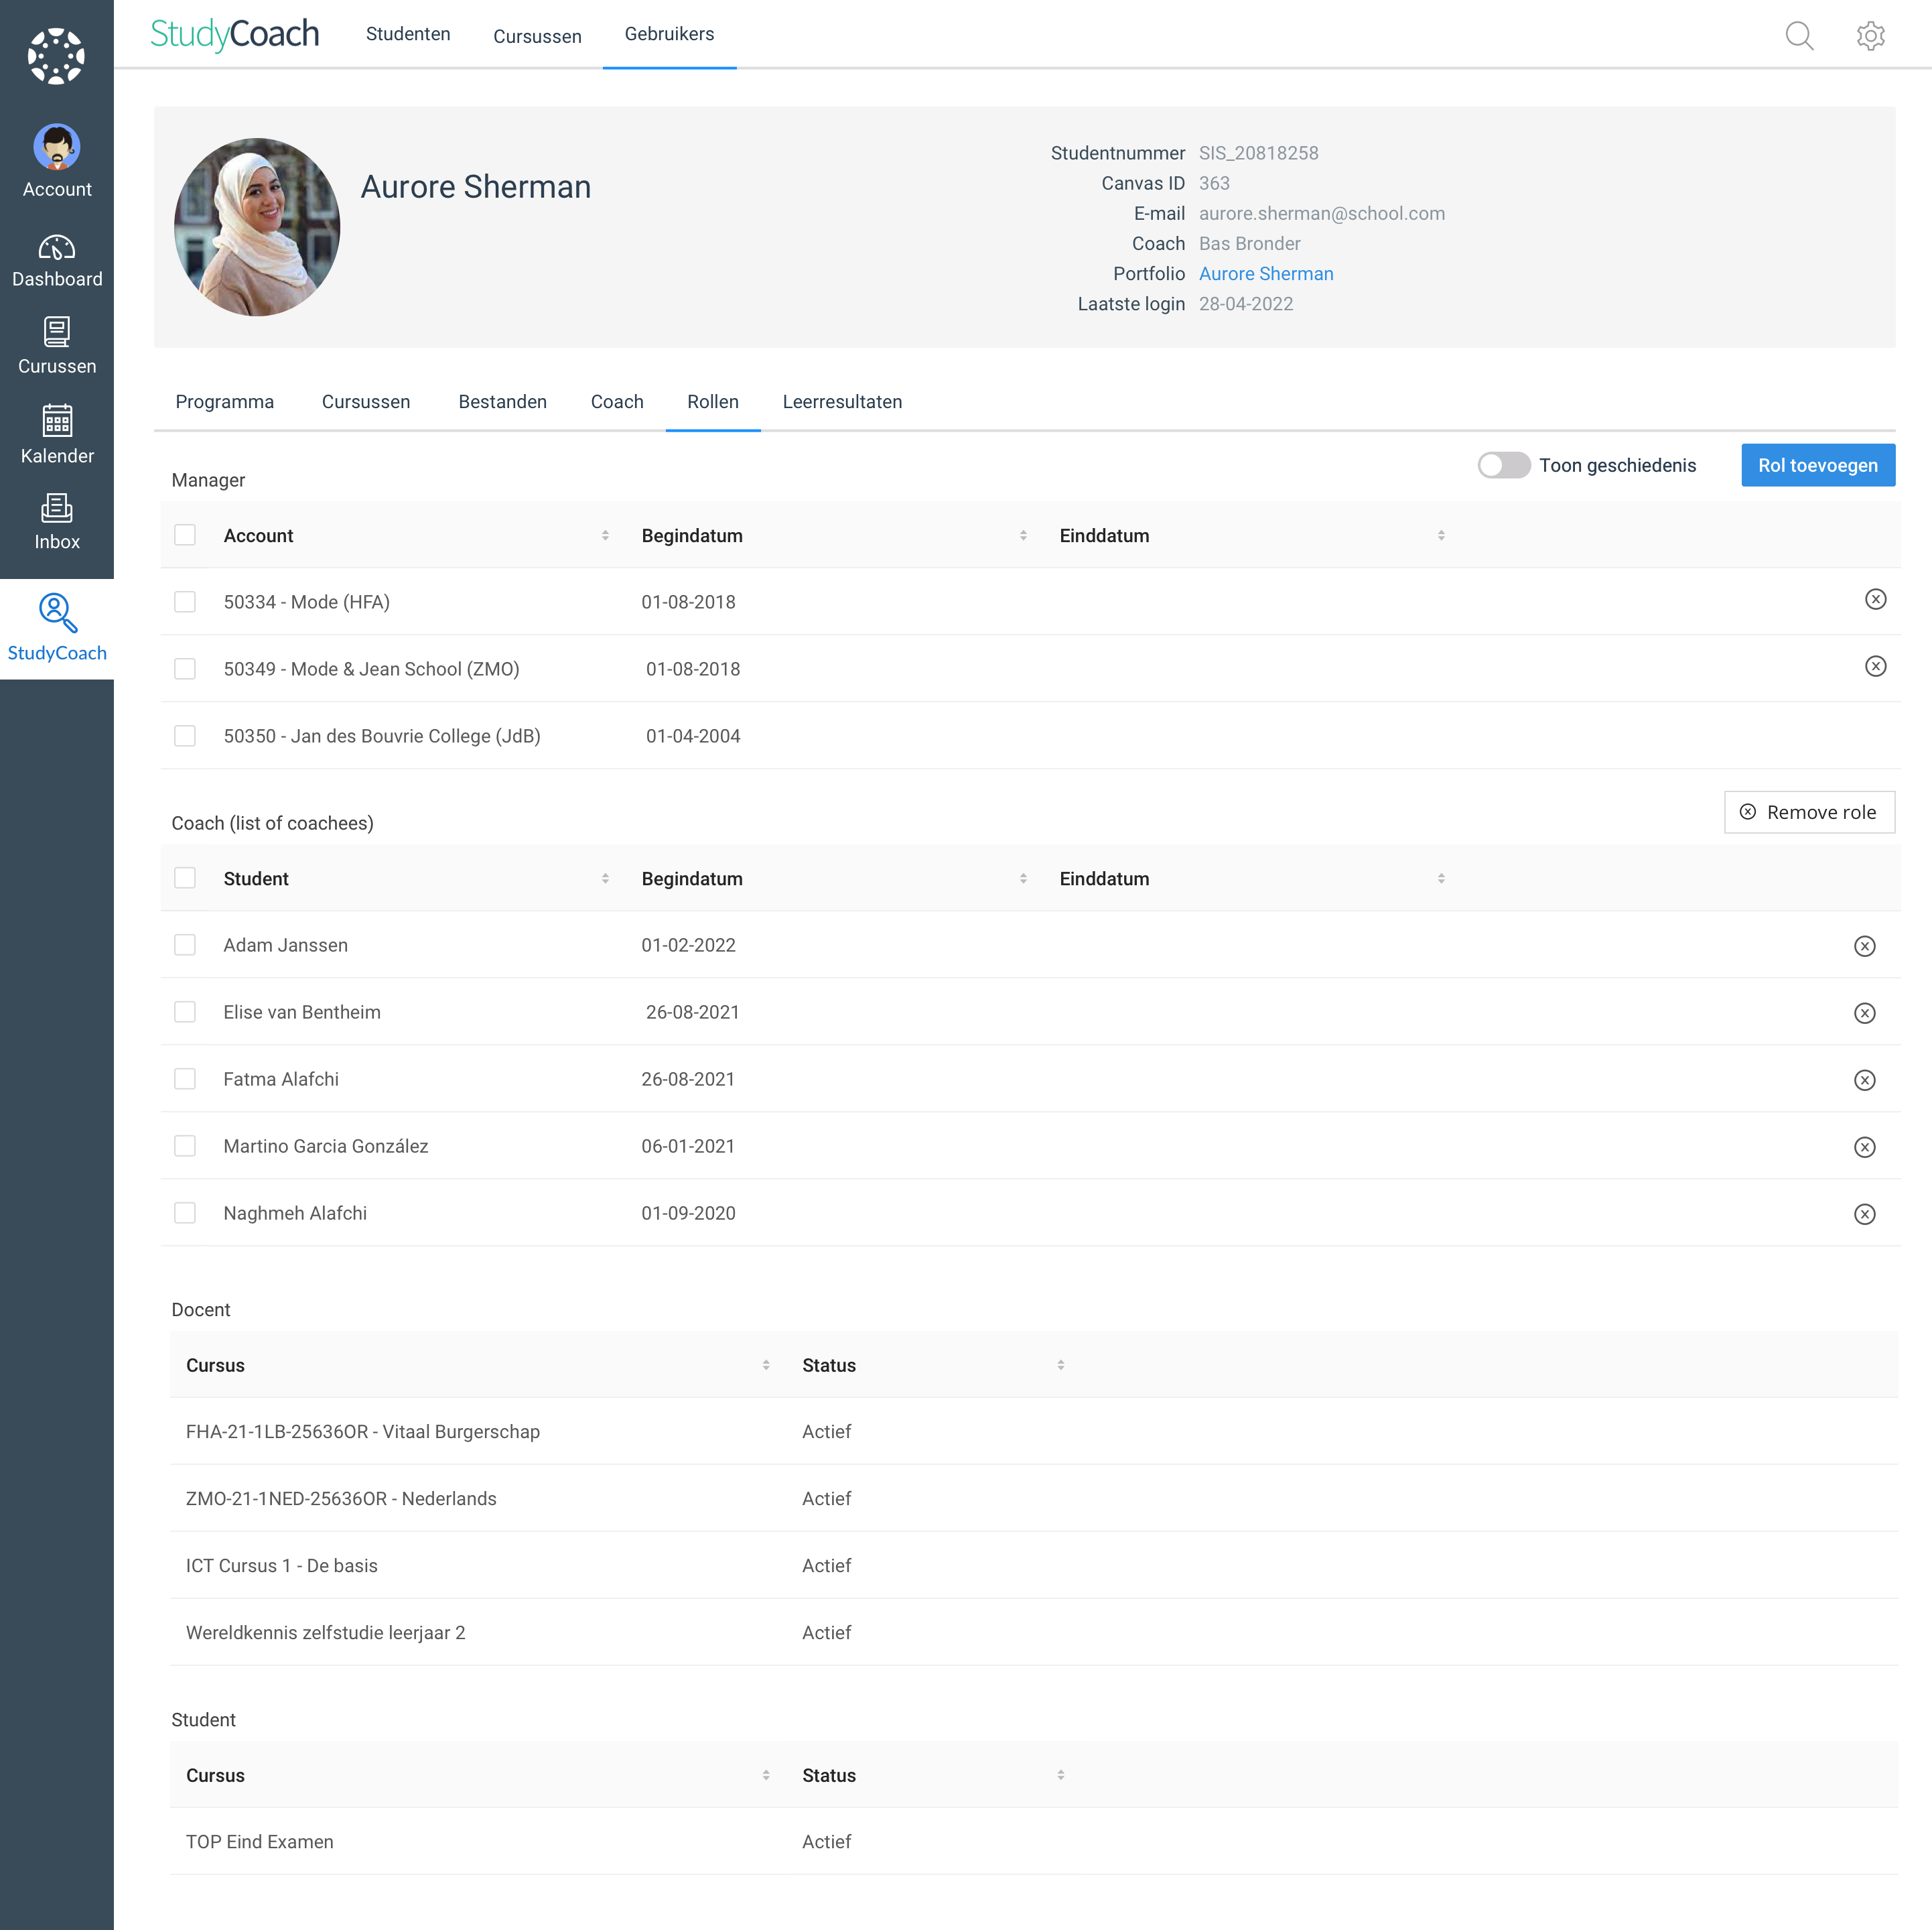The width and height of the screenshot is (1932, 1930).
Task: Select StudyCoach in the sidebar
Action: point(57,629)
